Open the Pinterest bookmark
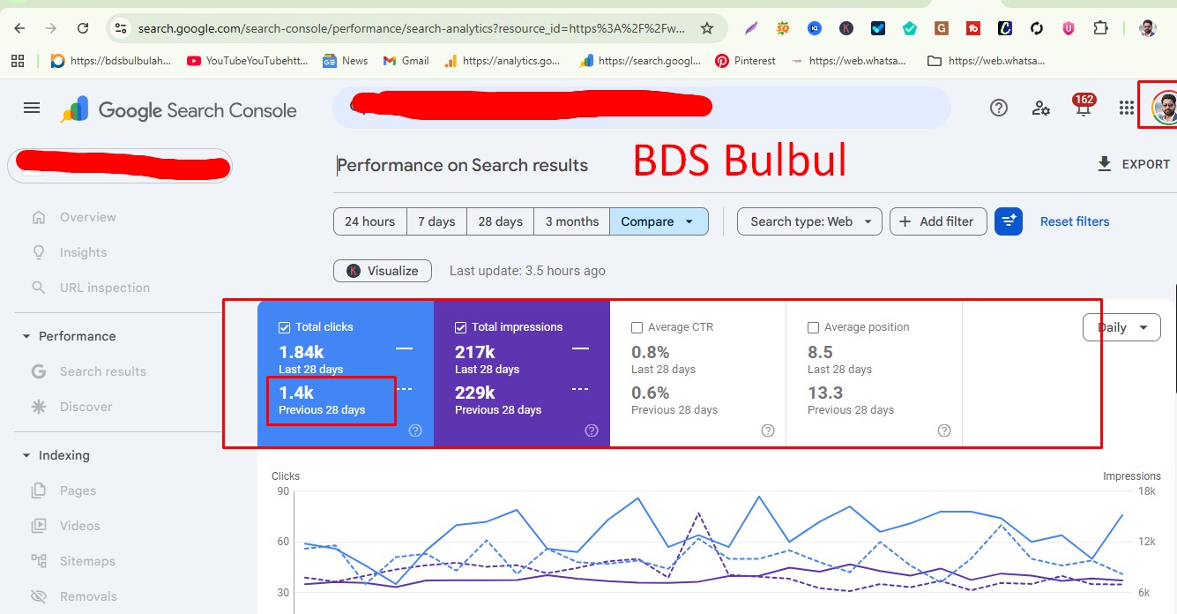 (x=745, y=61)
